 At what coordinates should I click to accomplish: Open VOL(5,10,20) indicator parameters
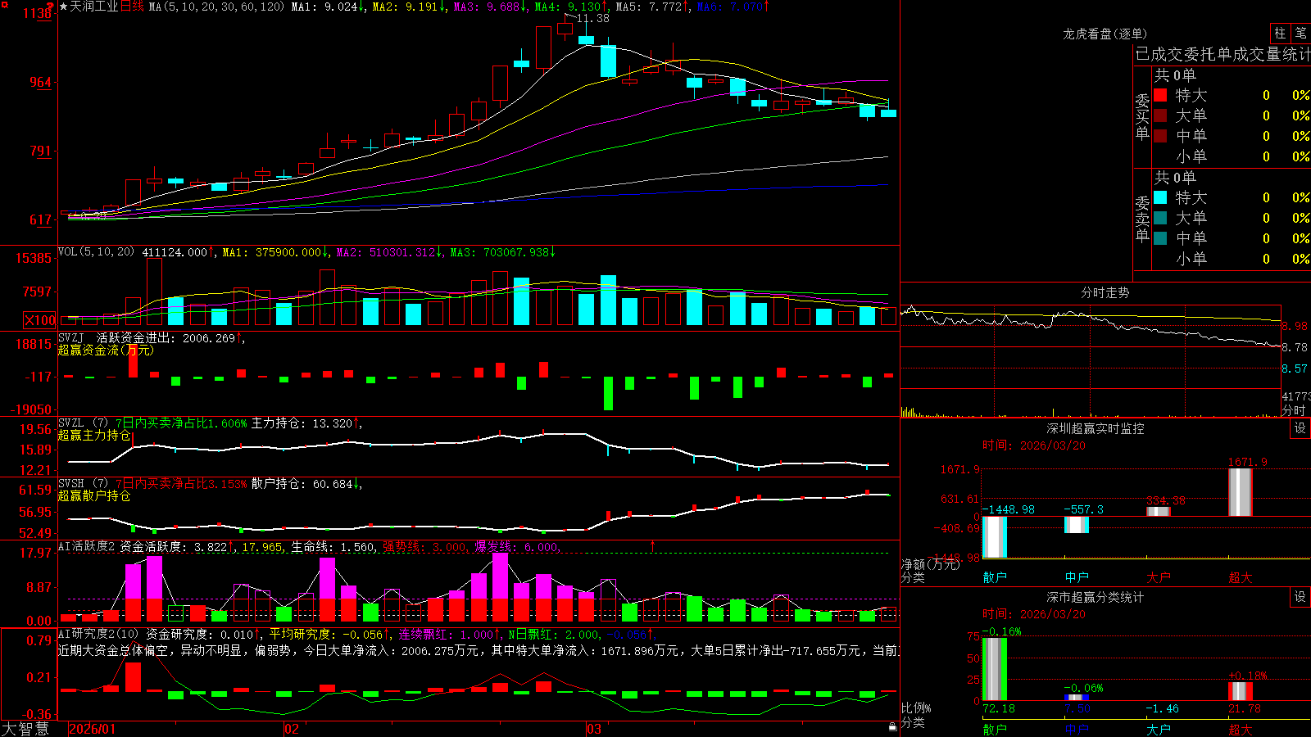click(x=96, y=251)
